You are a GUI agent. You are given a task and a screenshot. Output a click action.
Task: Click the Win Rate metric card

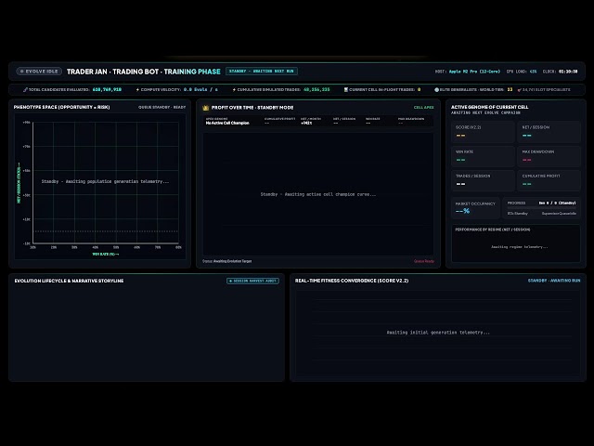[483, 156]
